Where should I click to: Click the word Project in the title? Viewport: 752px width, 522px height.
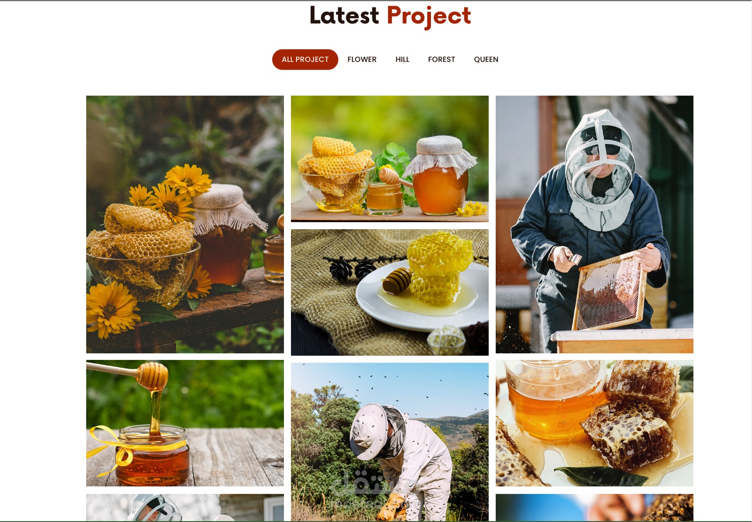(x=429, y=17)
